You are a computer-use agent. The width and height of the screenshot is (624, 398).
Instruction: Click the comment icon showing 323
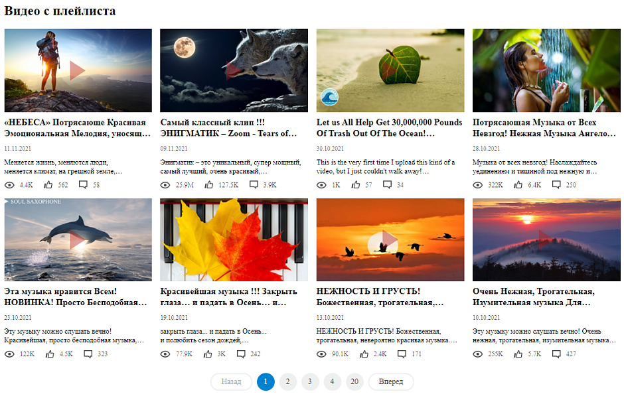tap(88, 354)
